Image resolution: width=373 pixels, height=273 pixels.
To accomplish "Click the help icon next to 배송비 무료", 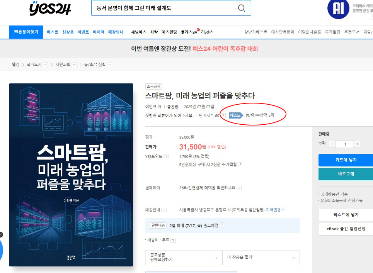I will click(173, 240).
